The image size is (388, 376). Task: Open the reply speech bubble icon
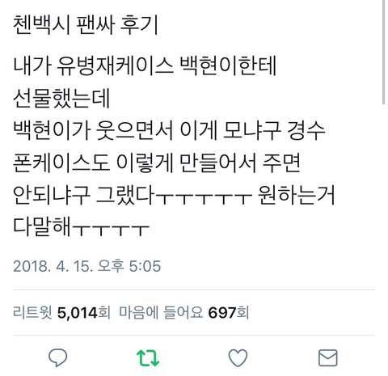click(x=58, y=357)
